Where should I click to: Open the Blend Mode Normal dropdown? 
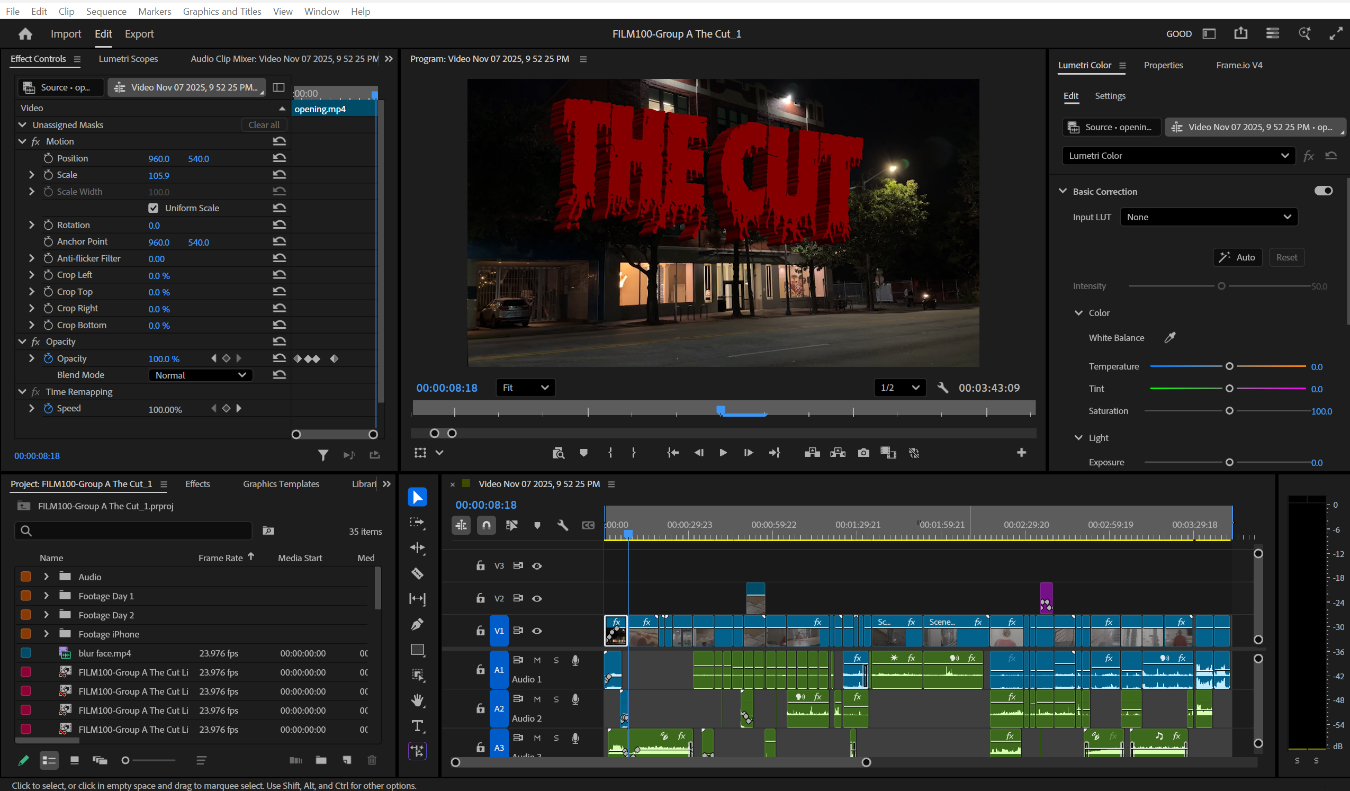click(x=200, y=375)
